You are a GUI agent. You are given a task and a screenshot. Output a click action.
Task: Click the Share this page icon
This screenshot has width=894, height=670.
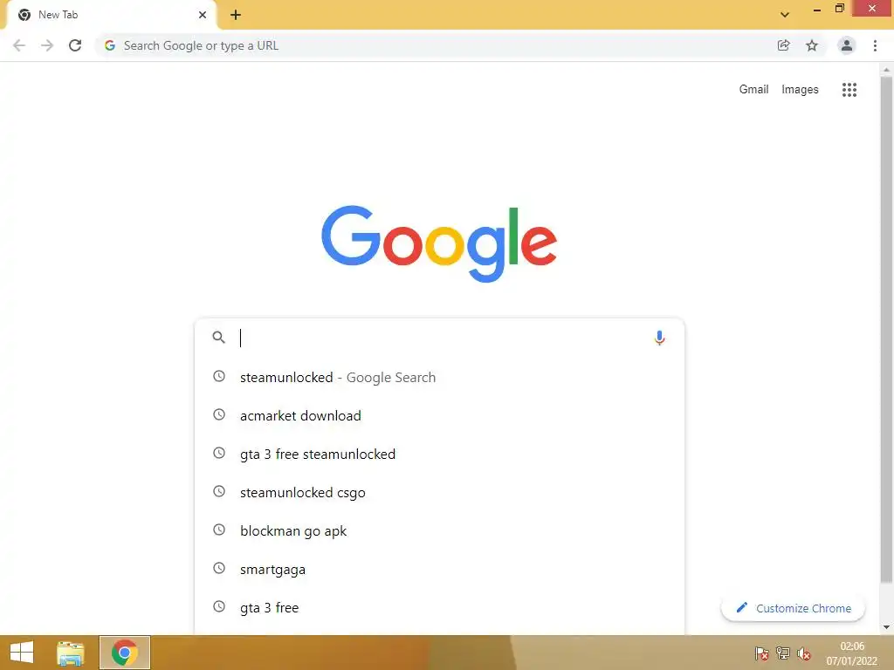[x=783, y=45]
